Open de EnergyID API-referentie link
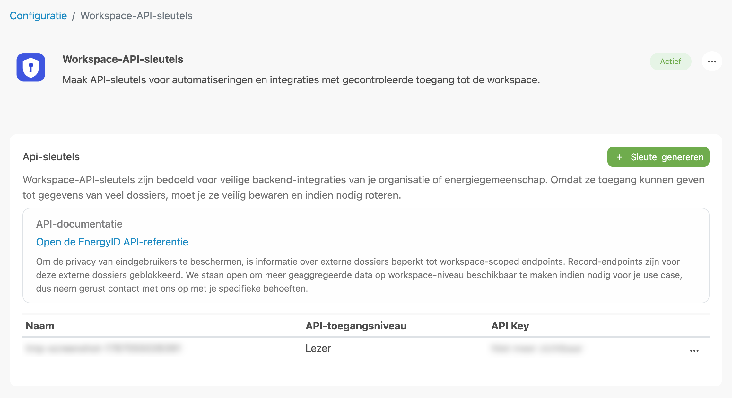Image resolution: width=732 pixels, height=398 pixels. pos(112,242)
